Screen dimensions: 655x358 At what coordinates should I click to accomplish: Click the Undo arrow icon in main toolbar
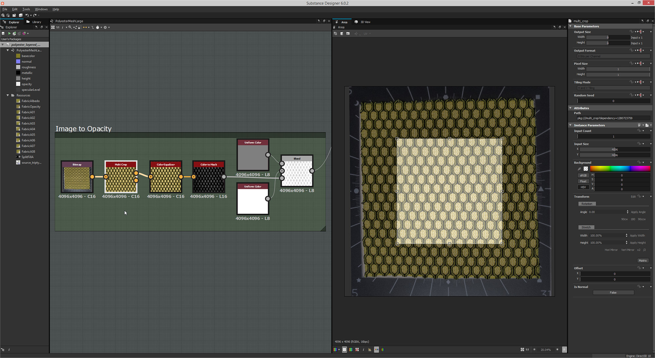pyautogui.click(x=28, y=15)
